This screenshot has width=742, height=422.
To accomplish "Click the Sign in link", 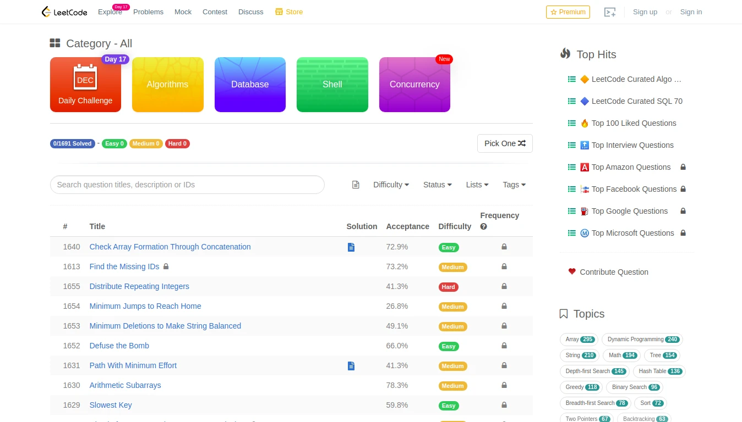I will click(x=691, y=12).
